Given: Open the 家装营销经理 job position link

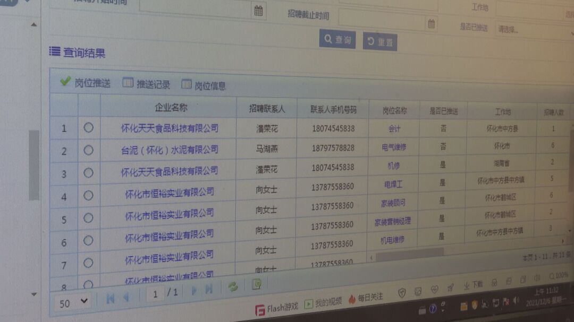Looking at the screenshot, I should pyautogui.click(x=392, y=222).
